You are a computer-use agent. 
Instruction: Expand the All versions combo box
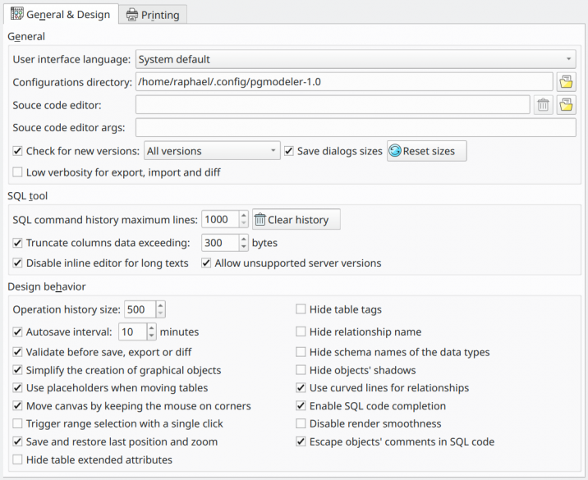[212, 151]
